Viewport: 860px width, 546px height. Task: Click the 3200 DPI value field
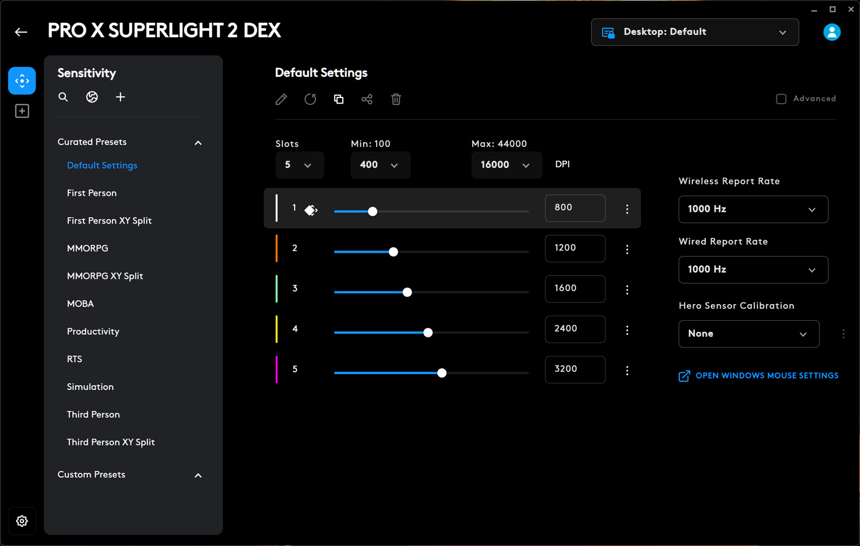pos(575,370)
